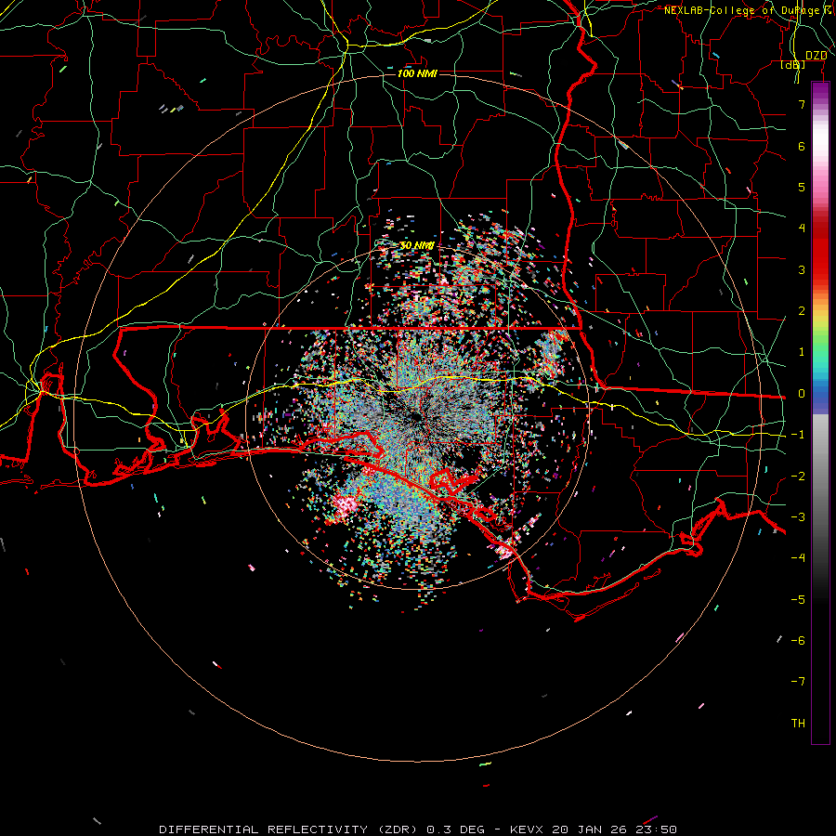Viewport: 836px width, 836px height.
Task: Click the "-1" value on color scale
Action: pos(798,435)
